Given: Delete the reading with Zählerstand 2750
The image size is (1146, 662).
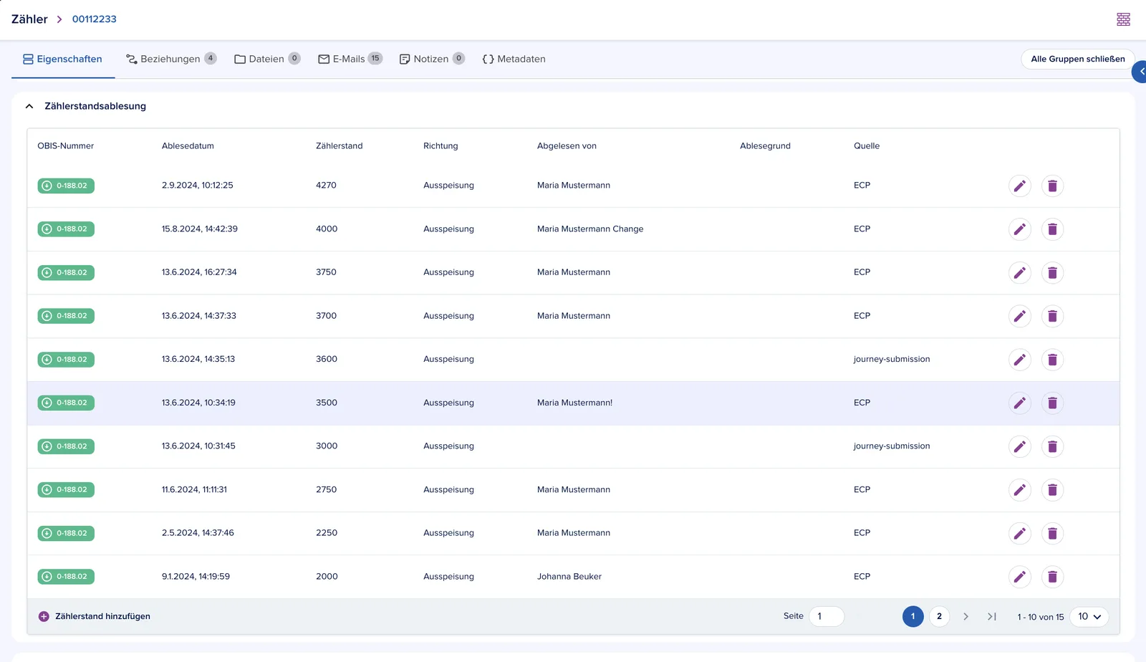Looking at the screenshot, I should point(1052,490).
